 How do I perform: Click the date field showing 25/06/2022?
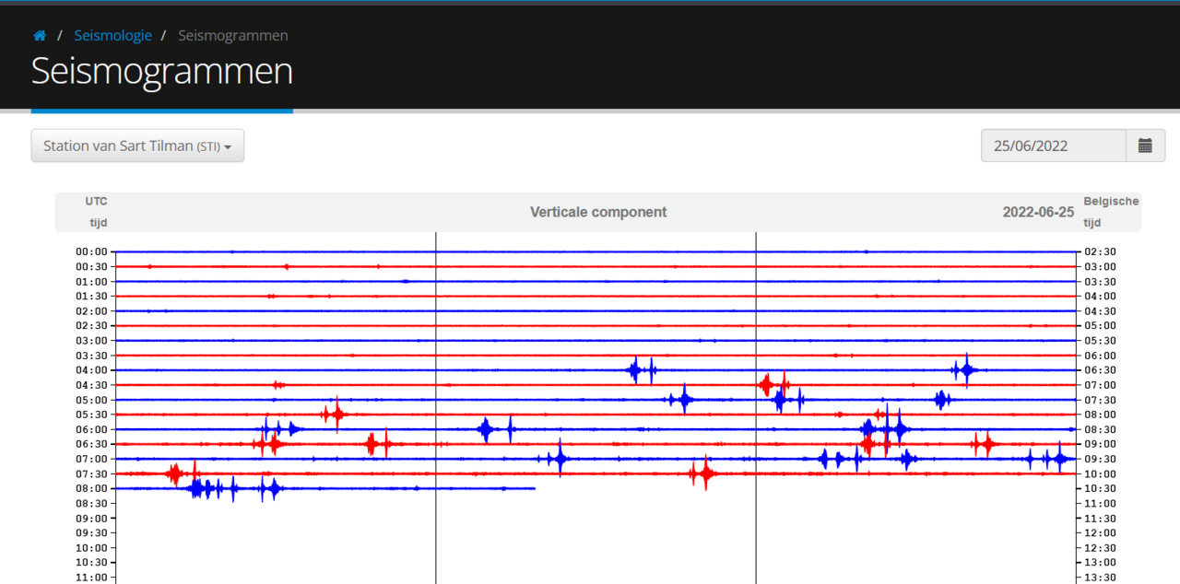pyautogui.click(x=1054, y=146)
